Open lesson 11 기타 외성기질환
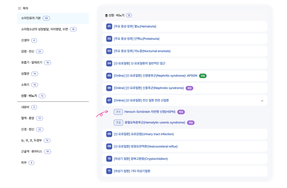This screenshot has width=287, height=188. point(185,171)
